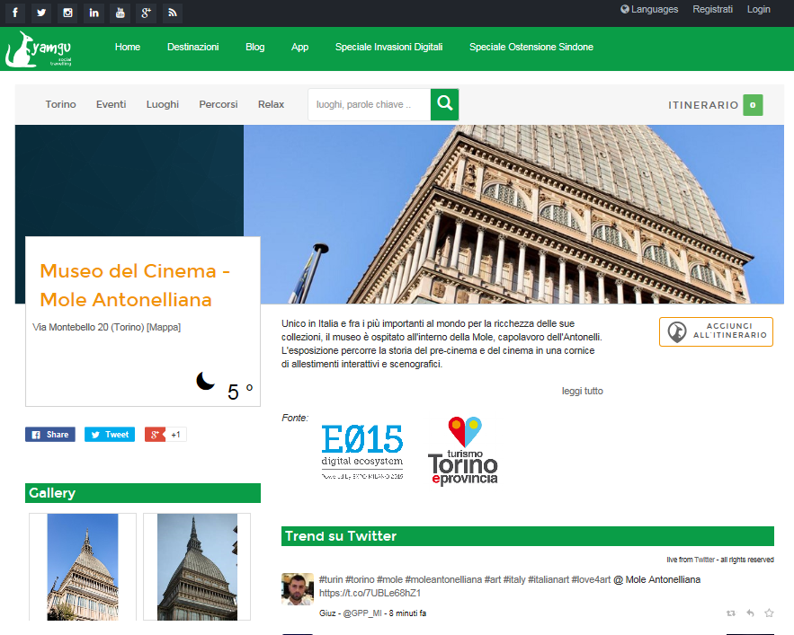The height and width of the screenshot is (635, 794).
Task: Click the Yamgu kangaroo logo
Action: [x=40, y=49]
